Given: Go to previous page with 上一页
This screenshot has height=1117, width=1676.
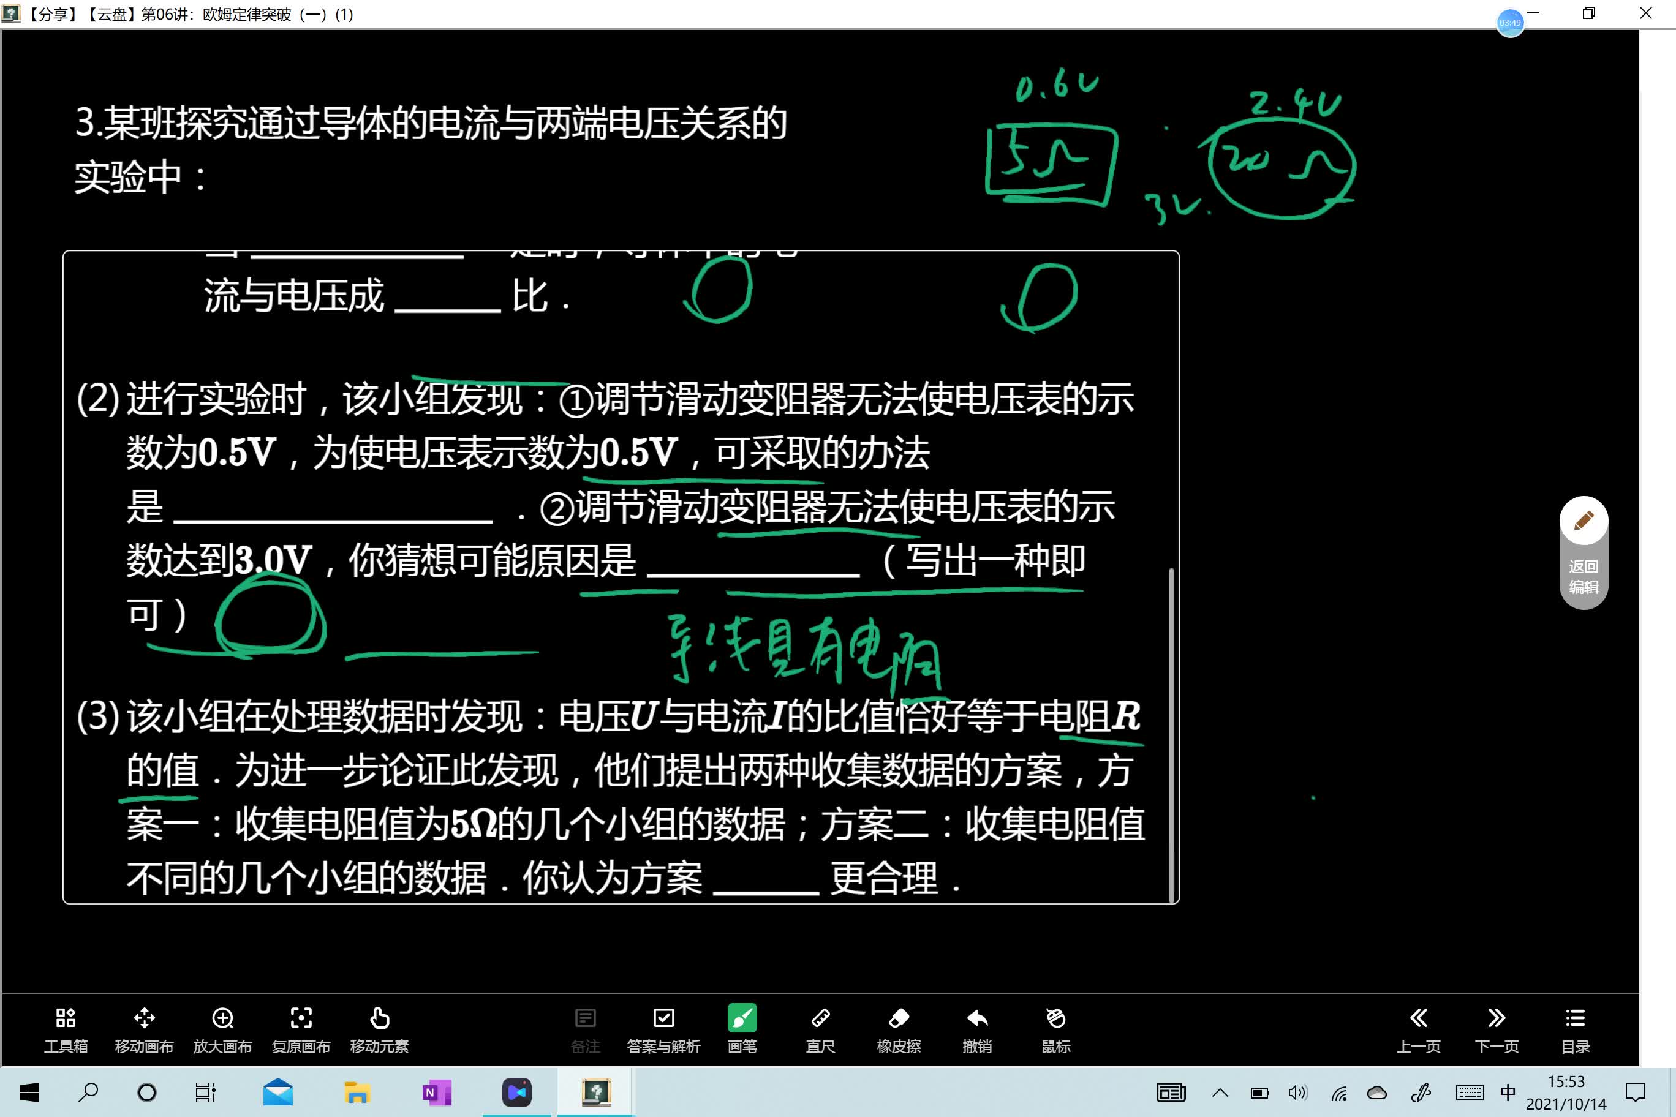Looking at the screenshot, I should 1419,1028.
